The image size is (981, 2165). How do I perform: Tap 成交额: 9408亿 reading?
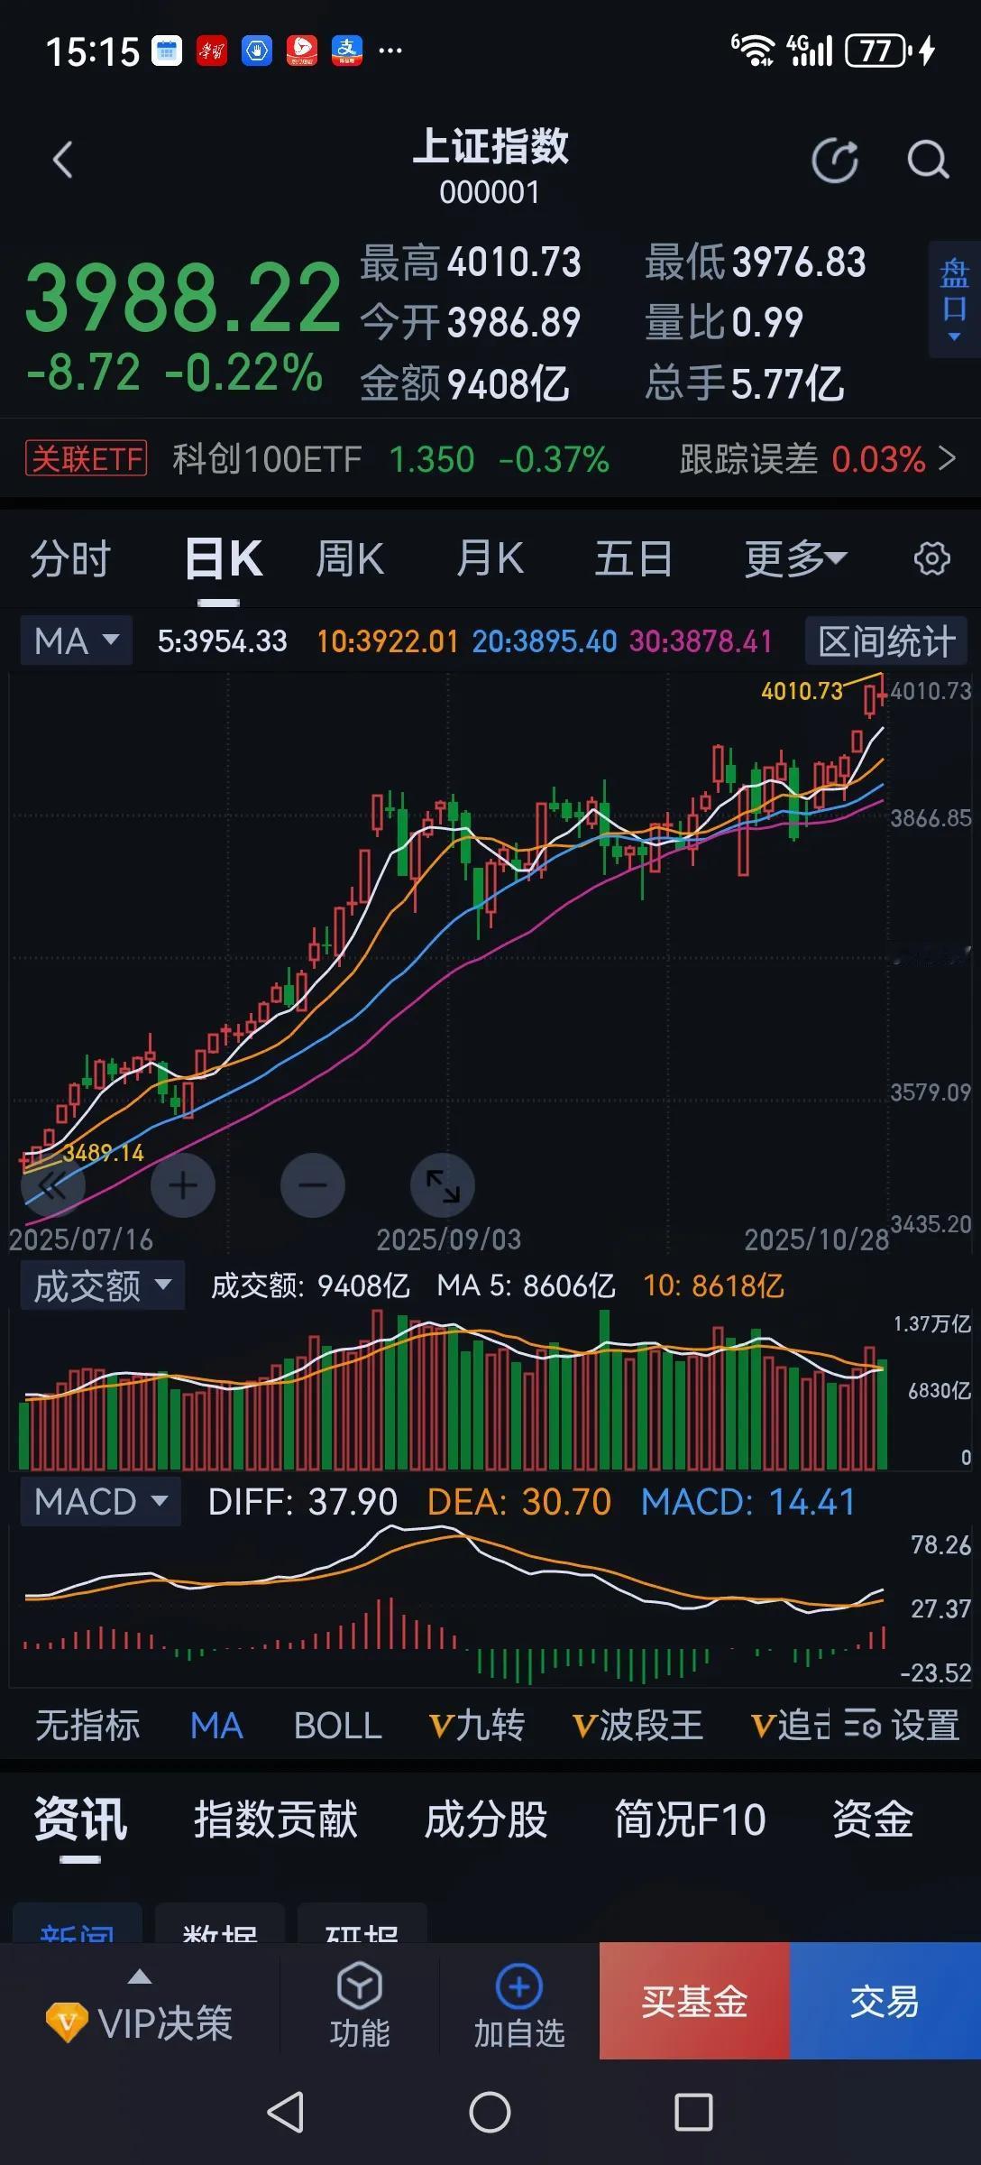click(310, 1285)
